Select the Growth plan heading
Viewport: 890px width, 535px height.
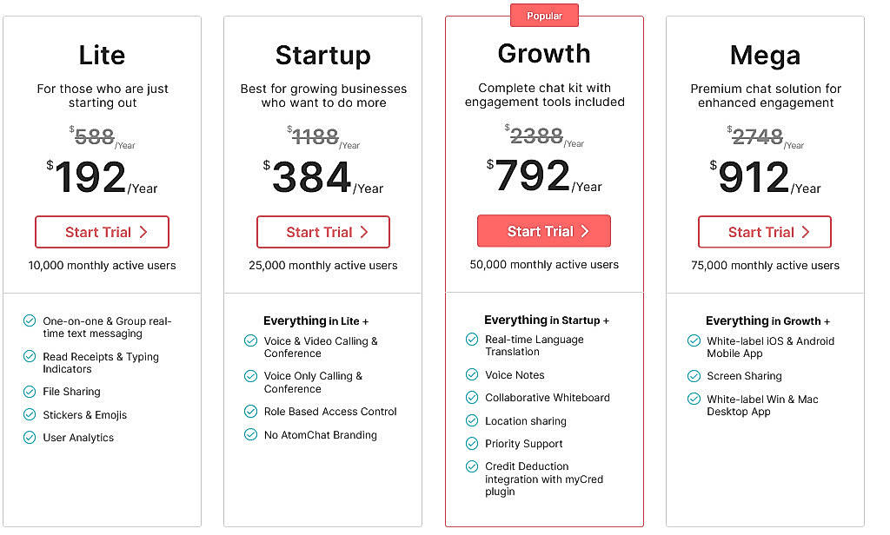point(544,54)
